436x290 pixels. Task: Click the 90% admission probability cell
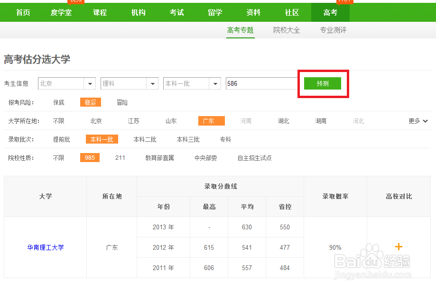click(335, 247)
